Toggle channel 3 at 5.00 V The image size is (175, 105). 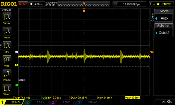(62, 102)
